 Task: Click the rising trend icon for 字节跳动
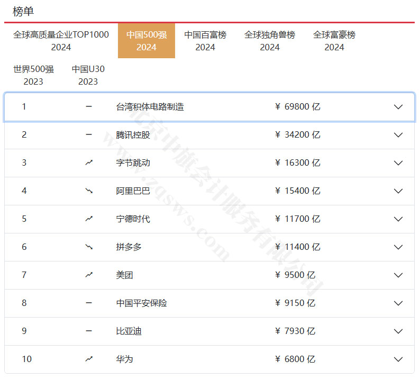pos(89,163)
